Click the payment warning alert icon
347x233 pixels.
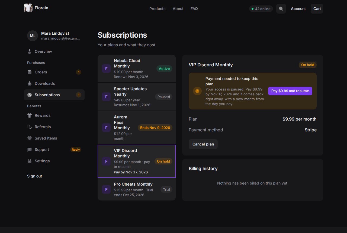(197, 91)
